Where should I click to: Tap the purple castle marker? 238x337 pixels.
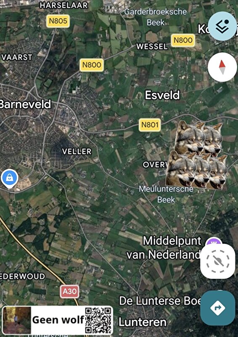point(213,242)
